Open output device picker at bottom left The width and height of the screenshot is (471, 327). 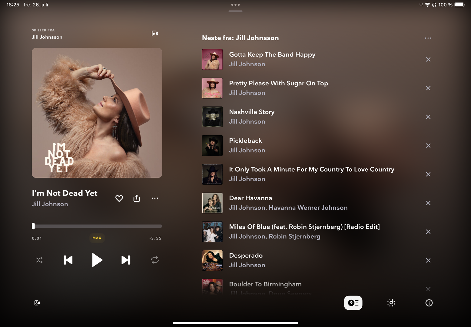click(x=37, y=303)
